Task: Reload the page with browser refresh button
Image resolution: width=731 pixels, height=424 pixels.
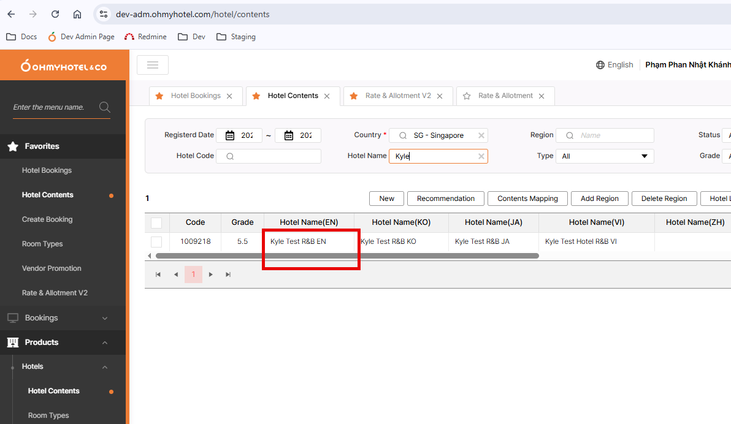Action: pos(55,14)
